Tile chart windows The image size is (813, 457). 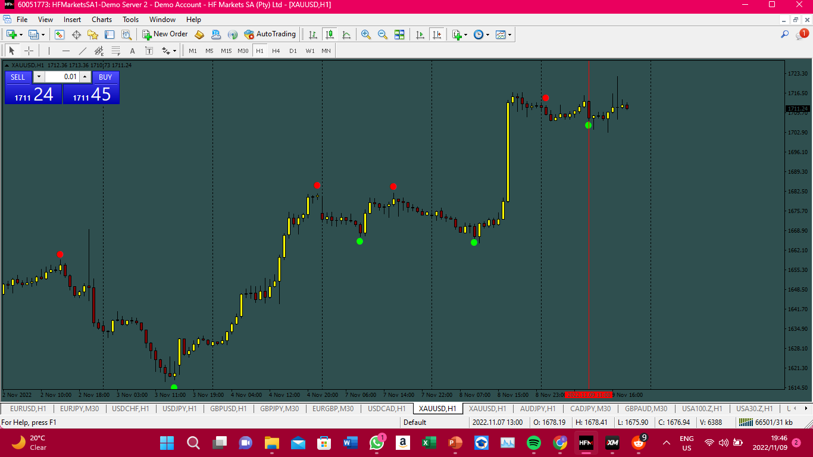pyautogui.click(x=399, y=35)
